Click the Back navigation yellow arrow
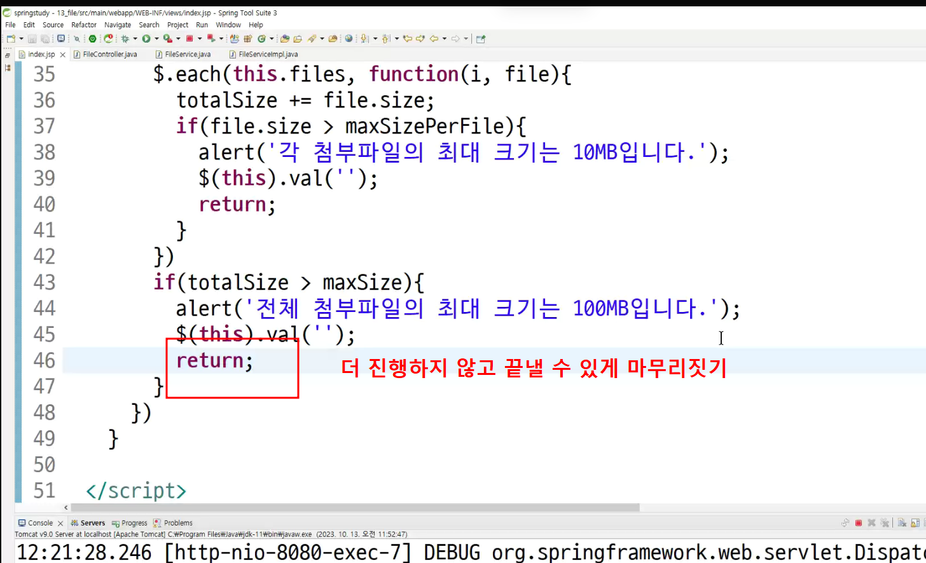This screenshot has height=563, width=926. pyautogui.click(x=434, y=39)
